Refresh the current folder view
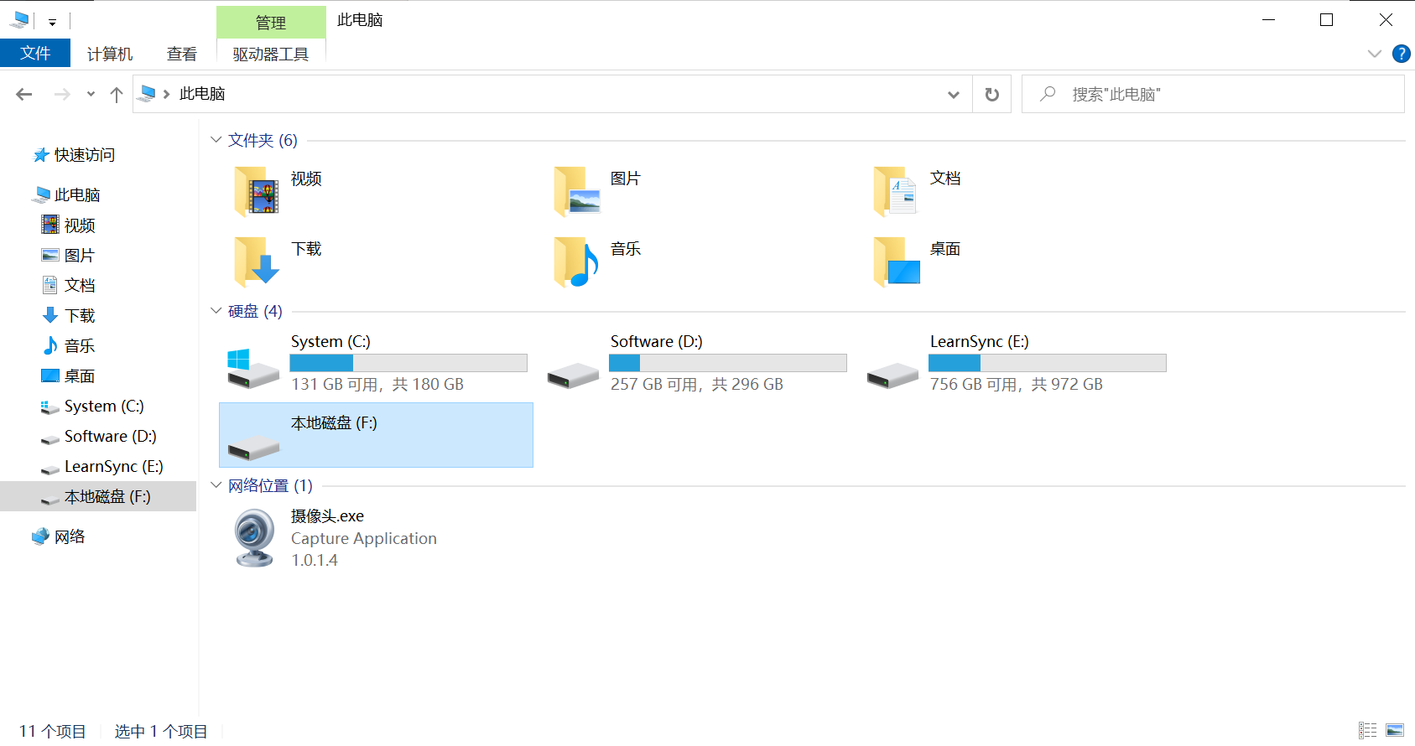The image size is (1415, 746). [x=991, y=95]
